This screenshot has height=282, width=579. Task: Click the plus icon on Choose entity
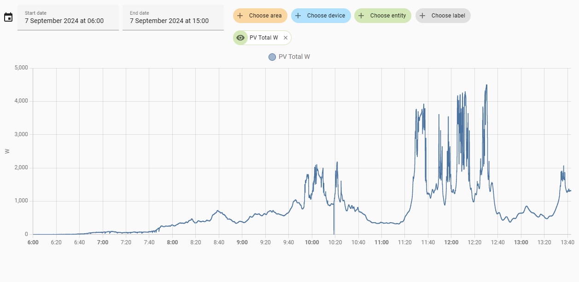[x=361, y=16]
